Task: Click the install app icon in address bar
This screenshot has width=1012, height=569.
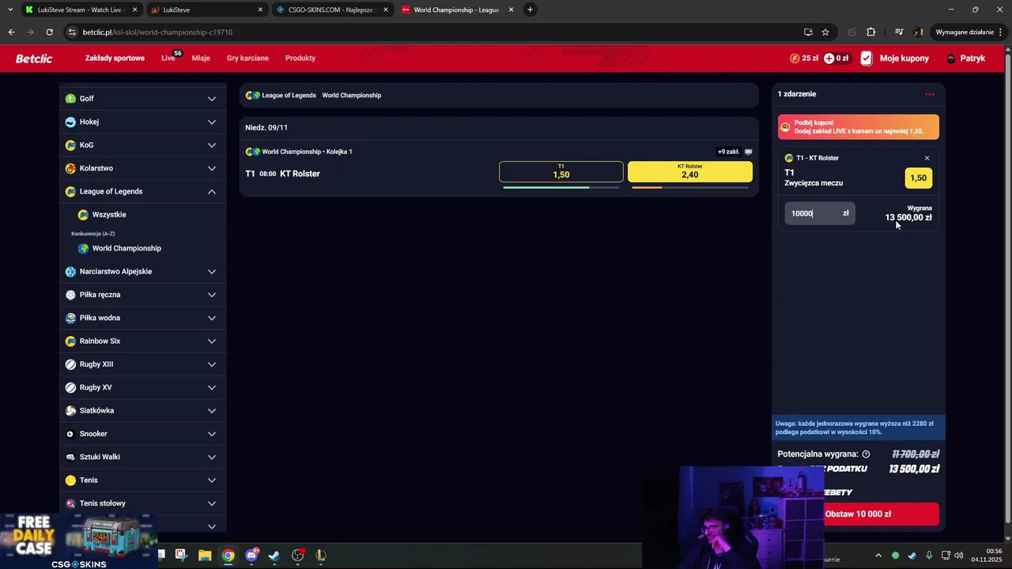Action: coord(808,32)
